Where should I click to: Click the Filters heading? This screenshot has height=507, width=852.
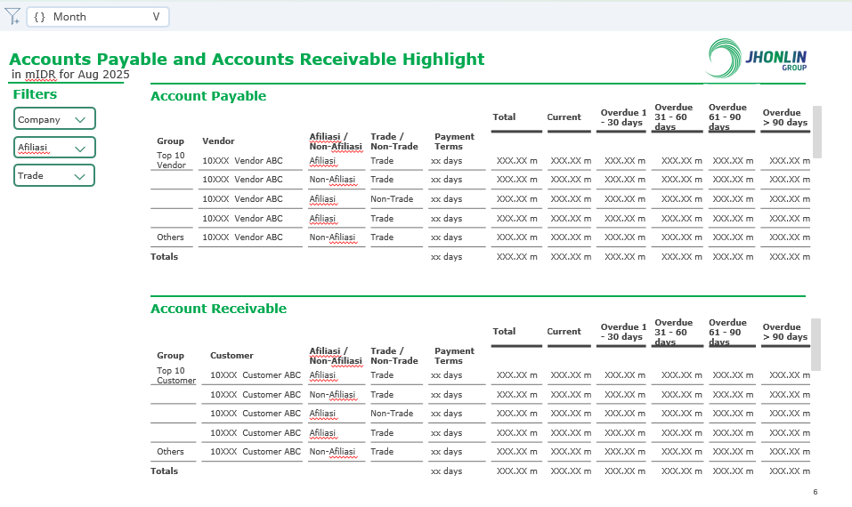[x=35, y=94]
